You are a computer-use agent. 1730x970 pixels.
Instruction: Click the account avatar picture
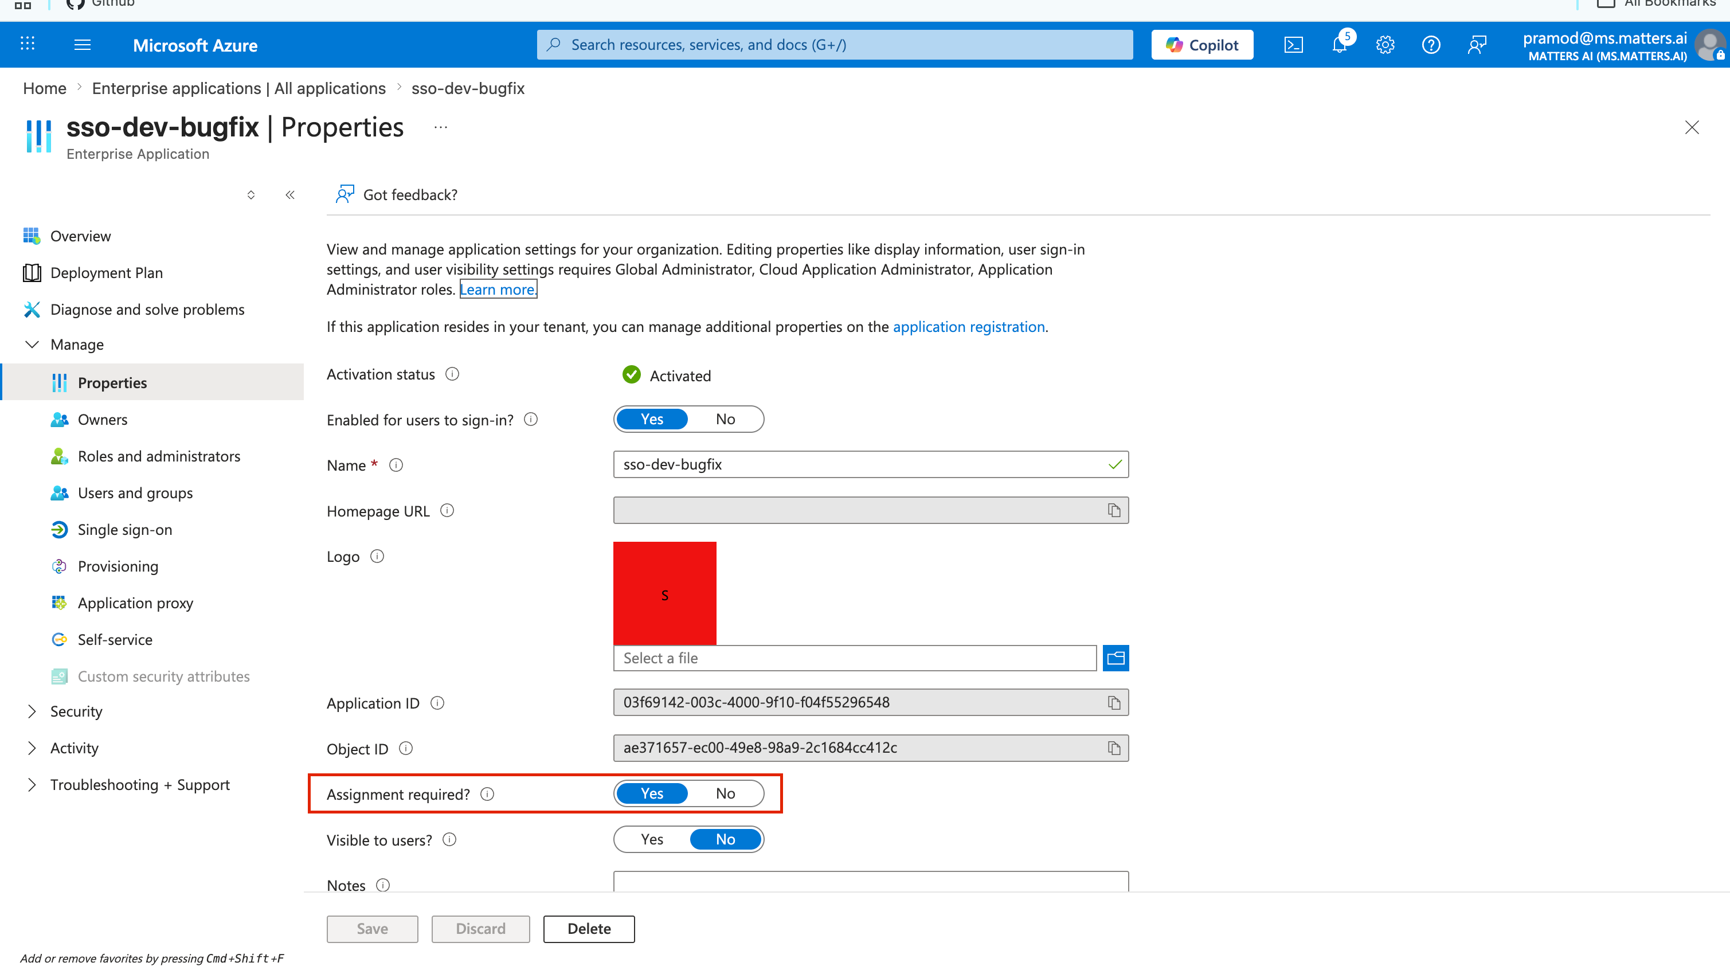(1710, 45)
